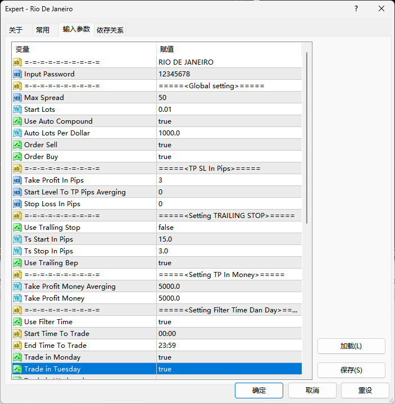
Task: Open the Use Trailing Bep value dropdown
Action: tap(229, 263)
